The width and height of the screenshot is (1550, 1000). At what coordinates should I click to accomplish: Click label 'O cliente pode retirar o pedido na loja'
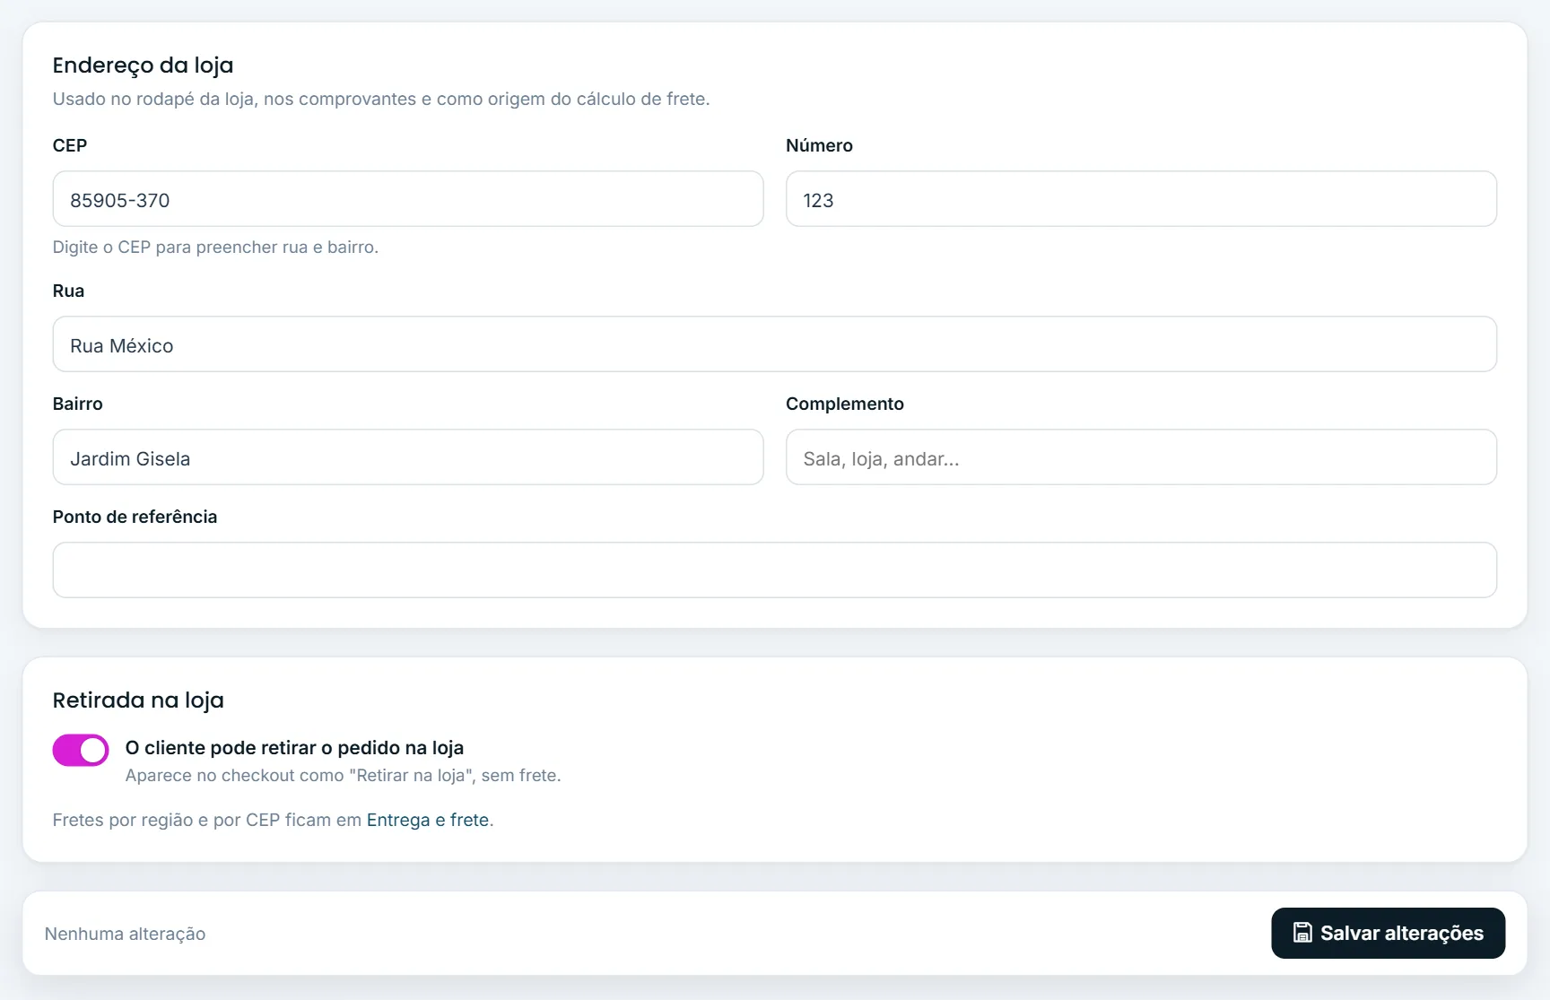tap(294, 748)
